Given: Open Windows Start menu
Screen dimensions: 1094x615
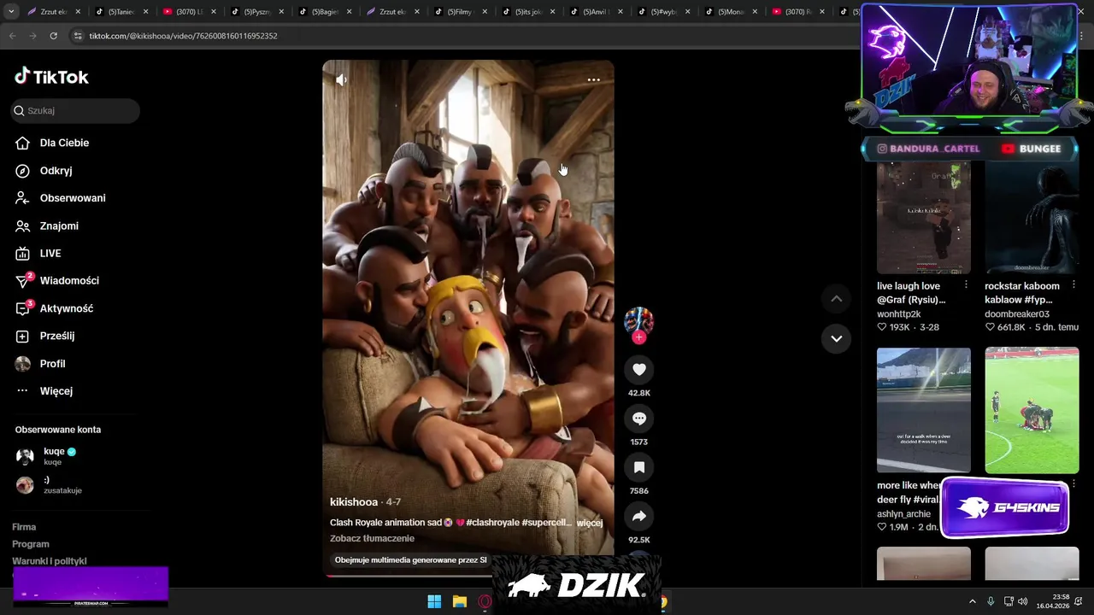Looking at the screenshot, I should click(434, 601).
